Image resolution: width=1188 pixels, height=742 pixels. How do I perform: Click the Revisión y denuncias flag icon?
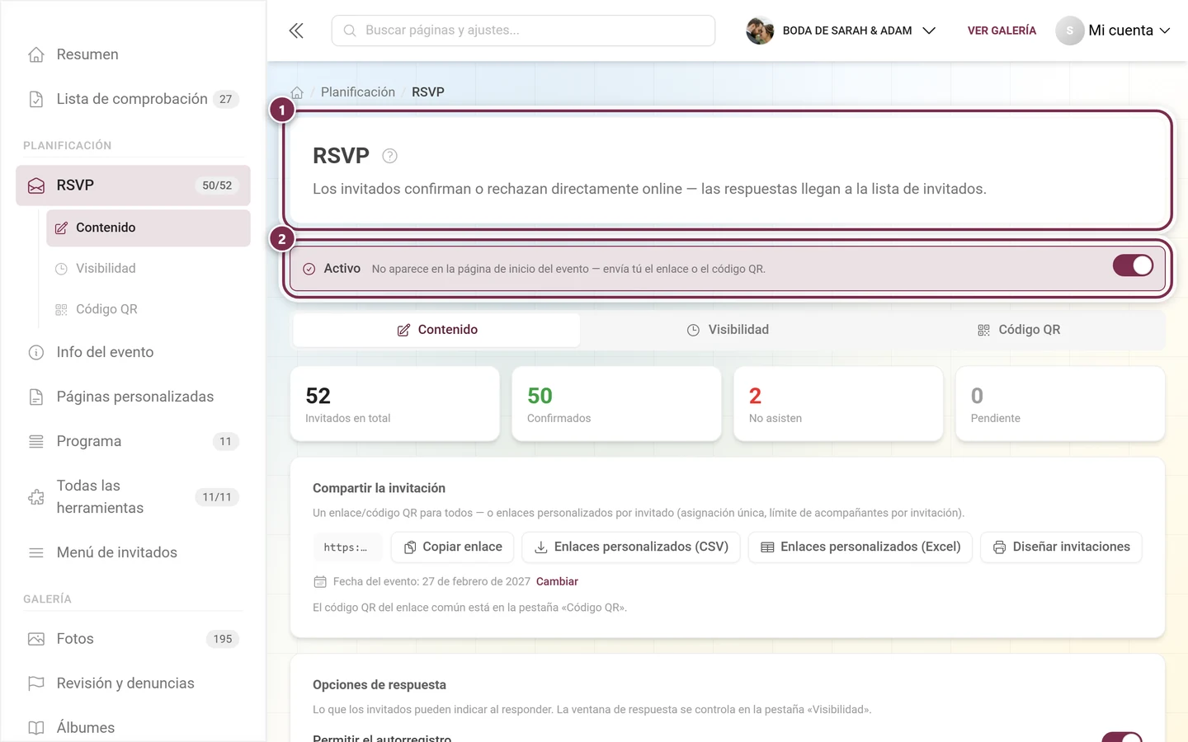click(36, 683)
